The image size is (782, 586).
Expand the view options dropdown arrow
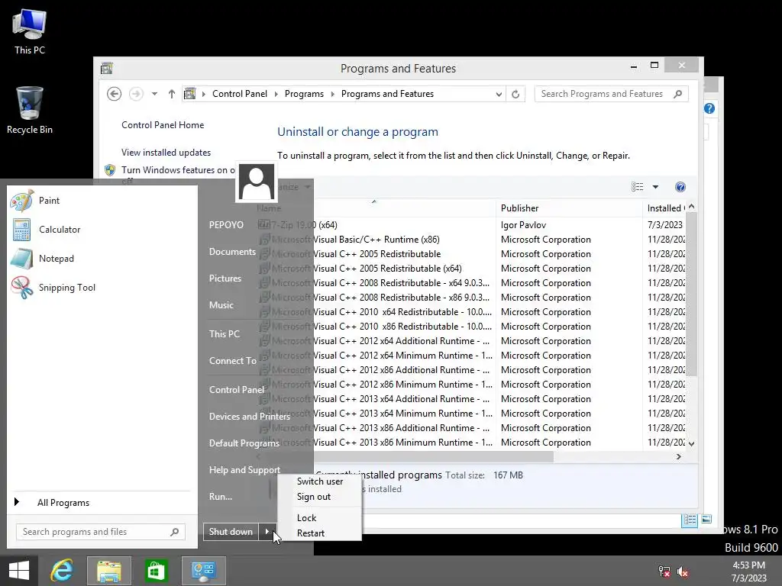pos(655,187)
